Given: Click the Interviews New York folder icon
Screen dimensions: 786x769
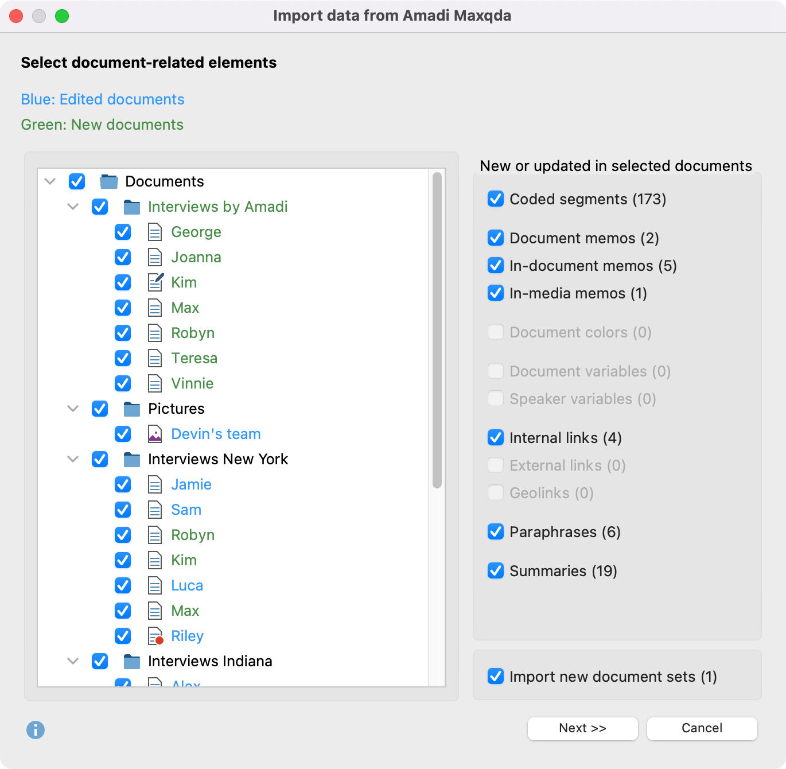Looking at the screenshot, I should click(131, 459).
